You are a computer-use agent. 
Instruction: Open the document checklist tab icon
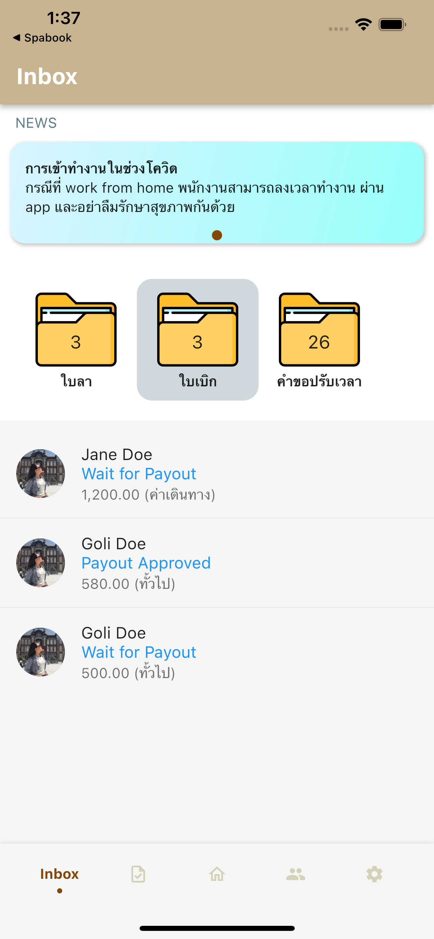tap(138, 874)
